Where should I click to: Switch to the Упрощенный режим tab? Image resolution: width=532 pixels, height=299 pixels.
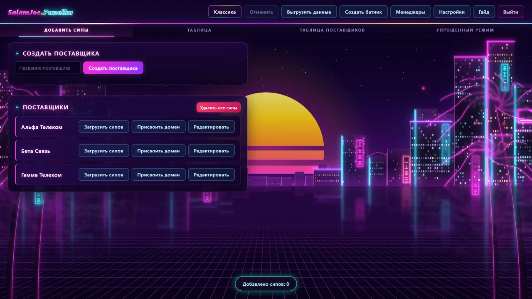465,30
